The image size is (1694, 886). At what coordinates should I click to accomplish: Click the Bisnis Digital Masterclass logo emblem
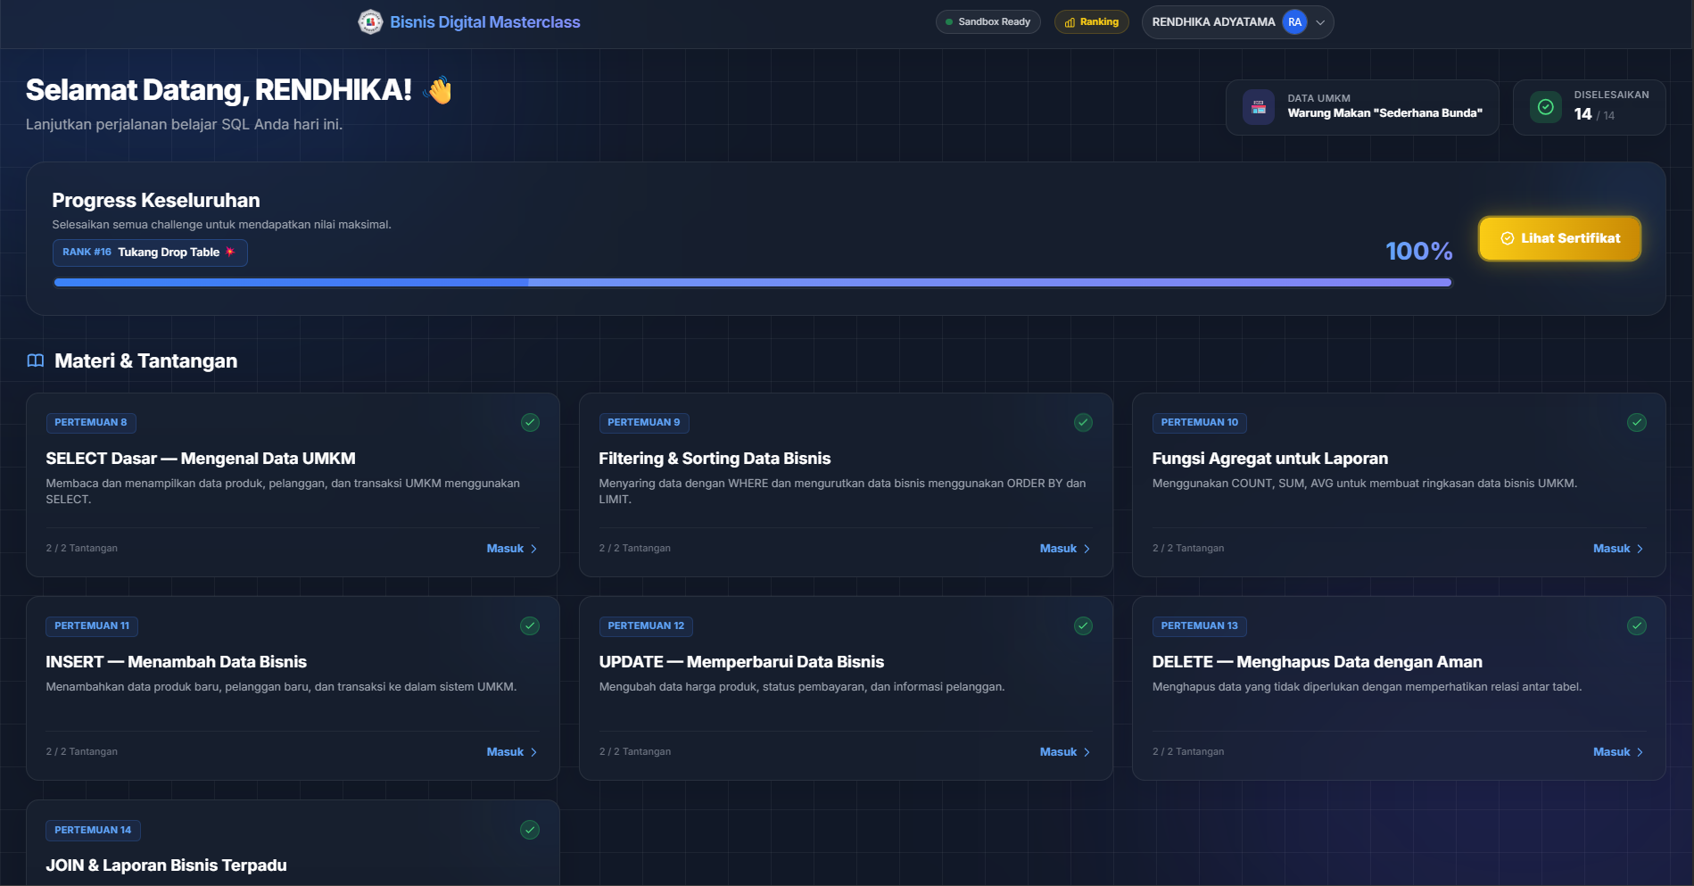[x=370, y=22]
